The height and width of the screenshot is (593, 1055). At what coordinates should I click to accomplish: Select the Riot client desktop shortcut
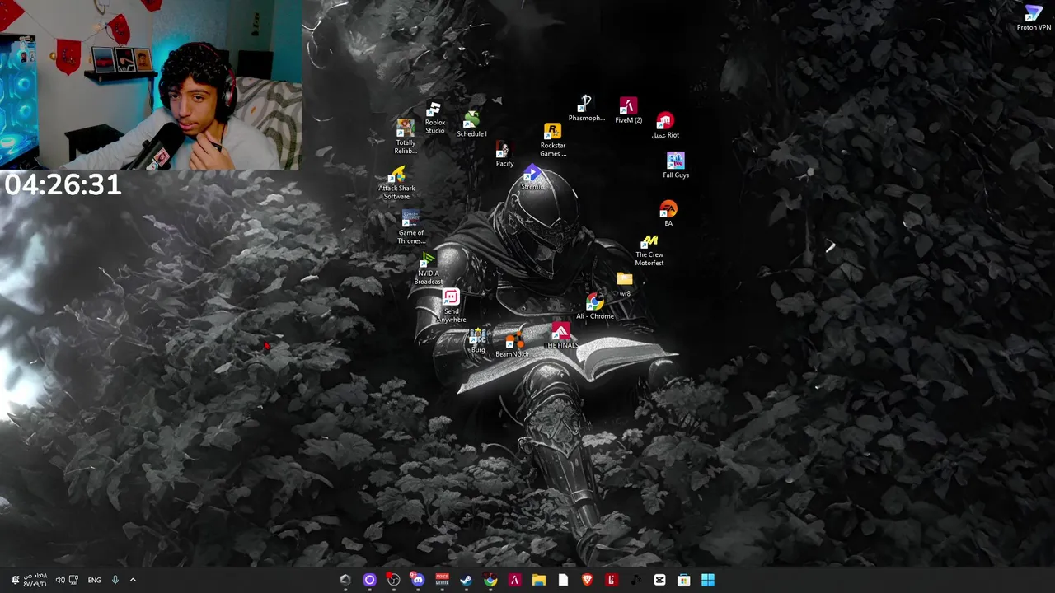tap(665, 126)
